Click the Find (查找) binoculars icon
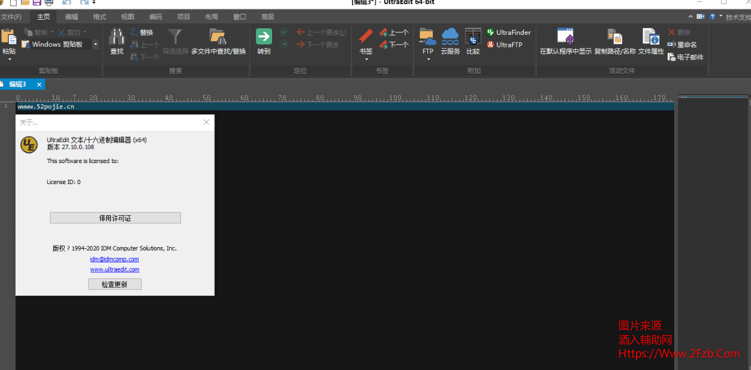Screen dimensions: 751x370 [116, 38]
